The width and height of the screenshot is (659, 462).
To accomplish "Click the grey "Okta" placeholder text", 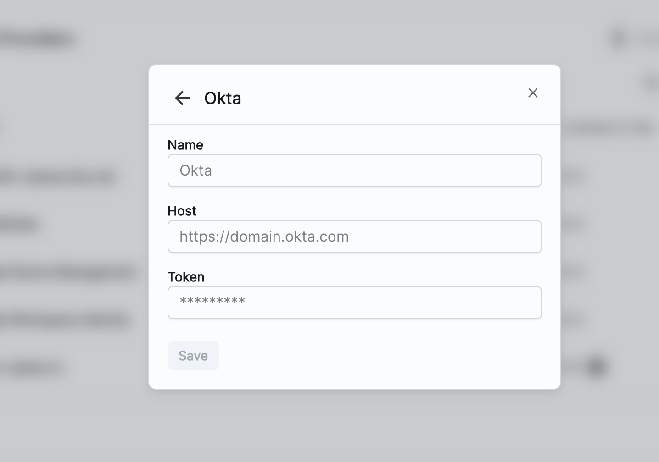I will click(195, 170).
